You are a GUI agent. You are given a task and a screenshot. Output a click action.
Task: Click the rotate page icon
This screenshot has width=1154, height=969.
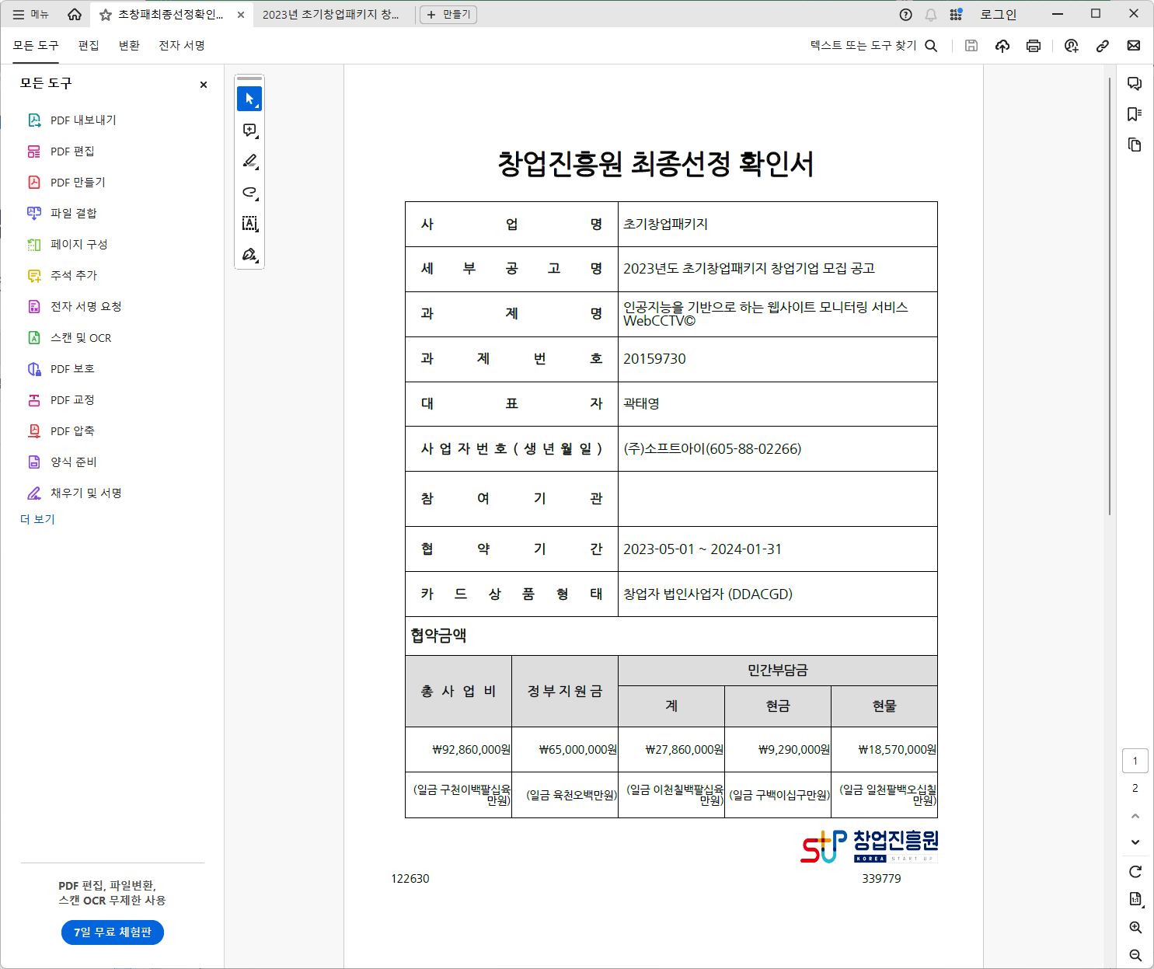(x=1135, y=871)
